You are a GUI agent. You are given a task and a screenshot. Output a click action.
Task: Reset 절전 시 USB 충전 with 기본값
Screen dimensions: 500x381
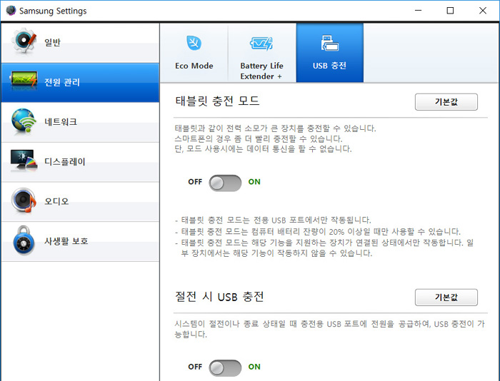click(446, 297)
